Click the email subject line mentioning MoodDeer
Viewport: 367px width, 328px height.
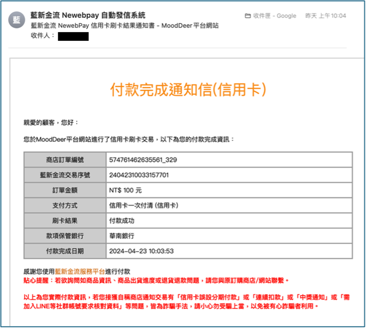click(x=124, y=26)
